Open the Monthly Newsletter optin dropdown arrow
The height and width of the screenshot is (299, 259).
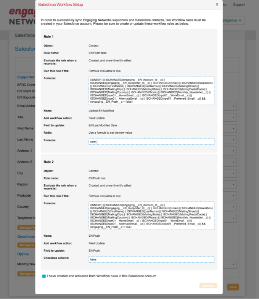[233, 264]
